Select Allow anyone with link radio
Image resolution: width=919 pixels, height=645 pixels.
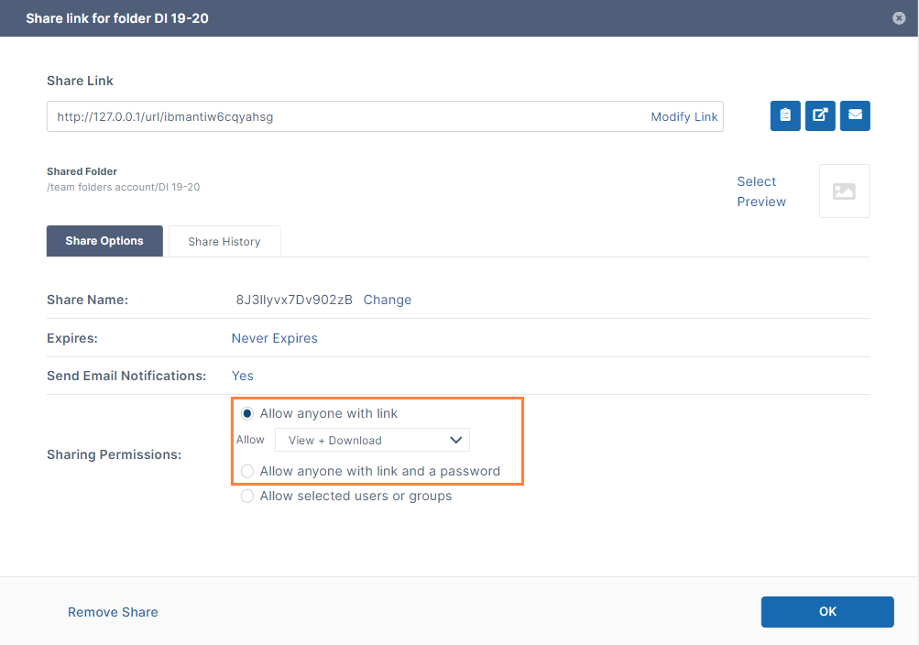click(247, 414)
